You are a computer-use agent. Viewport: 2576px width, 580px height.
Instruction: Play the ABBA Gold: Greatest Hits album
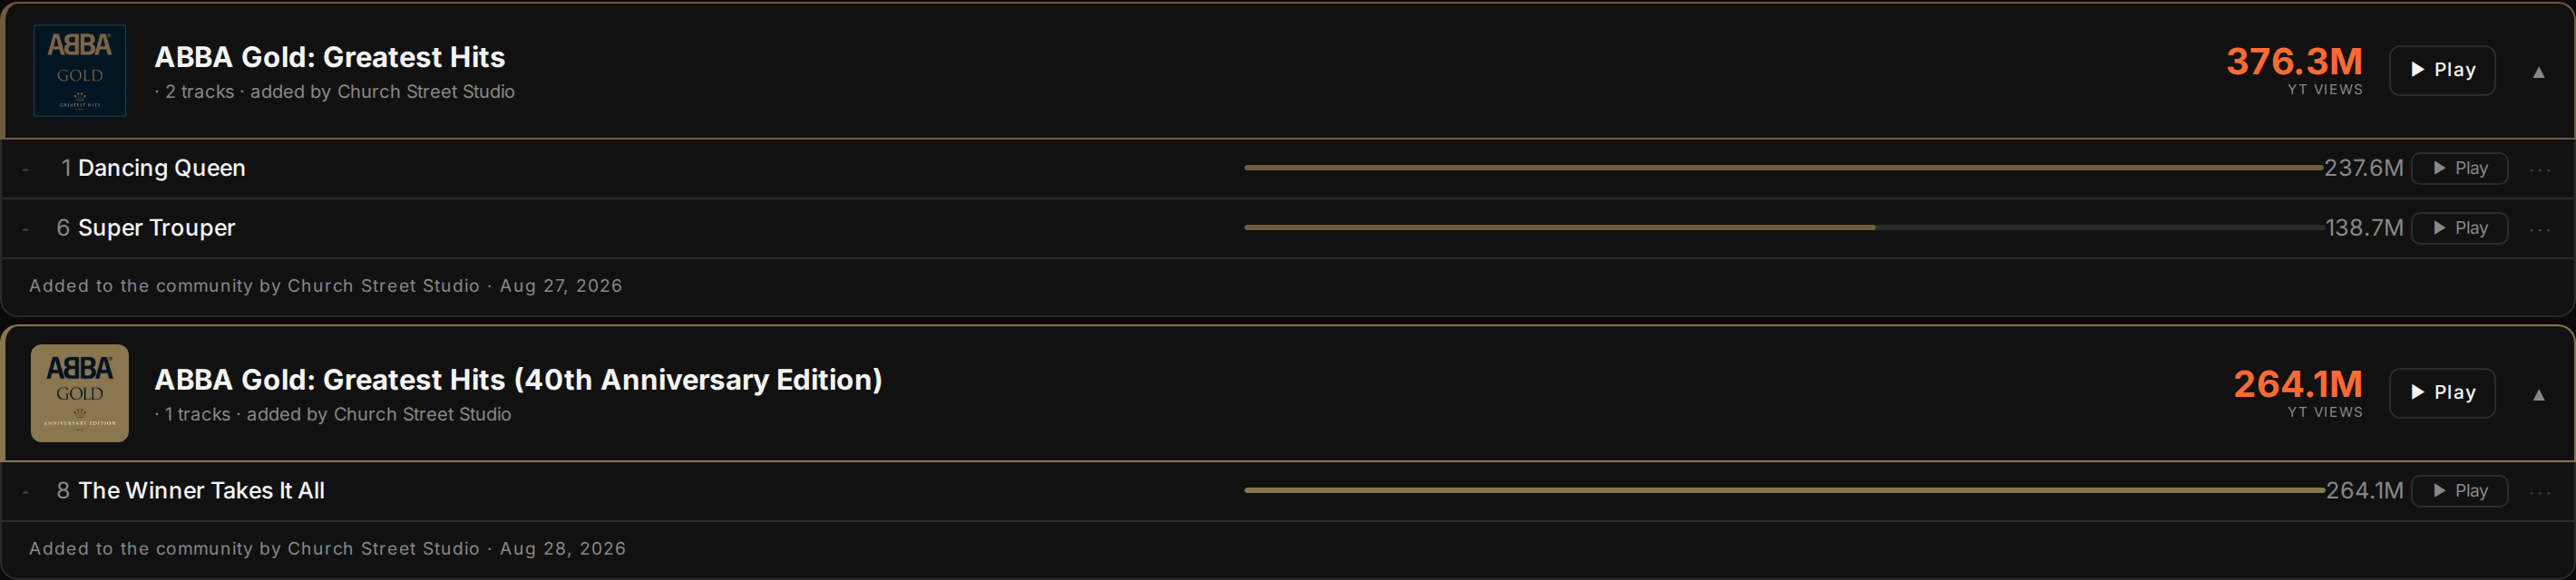(x=2441, y=70)
